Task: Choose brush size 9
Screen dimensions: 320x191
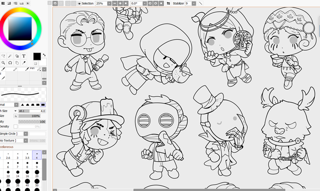Action: [37, 165]
